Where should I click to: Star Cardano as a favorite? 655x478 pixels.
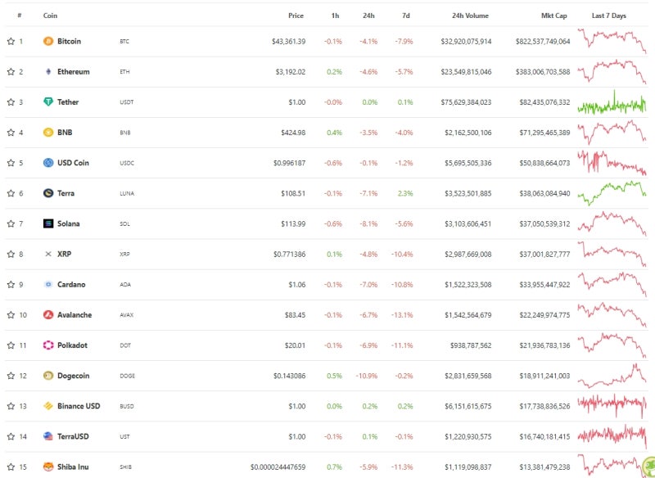coord(11,284)
